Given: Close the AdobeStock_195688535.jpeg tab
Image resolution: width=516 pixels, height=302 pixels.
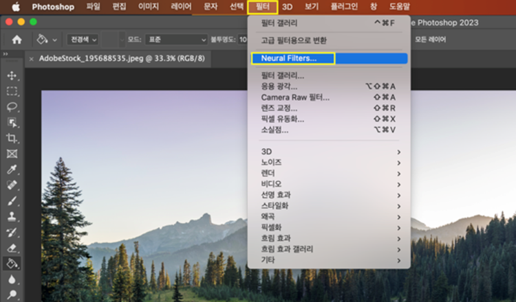Looking at the screenshot, I should (31, 59).
